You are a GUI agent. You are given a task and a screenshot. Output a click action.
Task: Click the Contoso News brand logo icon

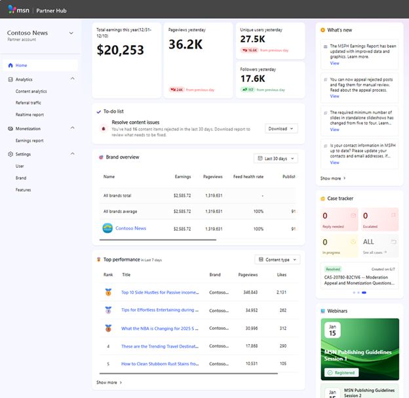(x=107, y=228)
